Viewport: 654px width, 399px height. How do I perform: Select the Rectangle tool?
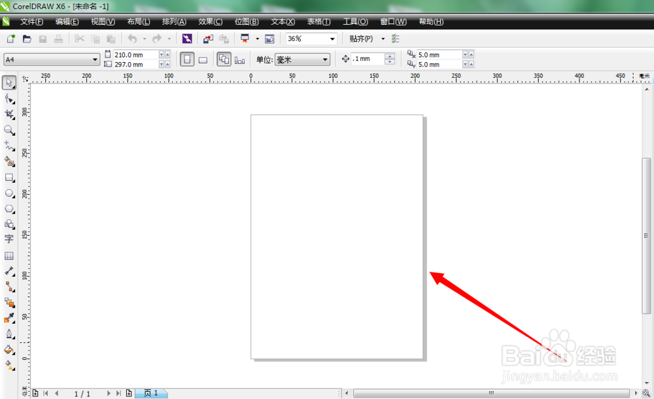[x=9, y=178]
